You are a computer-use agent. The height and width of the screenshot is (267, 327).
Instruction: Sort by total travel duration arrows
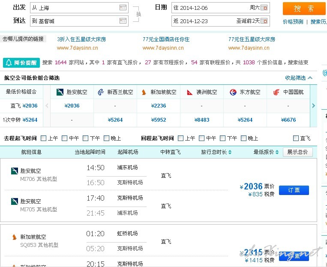230,152
